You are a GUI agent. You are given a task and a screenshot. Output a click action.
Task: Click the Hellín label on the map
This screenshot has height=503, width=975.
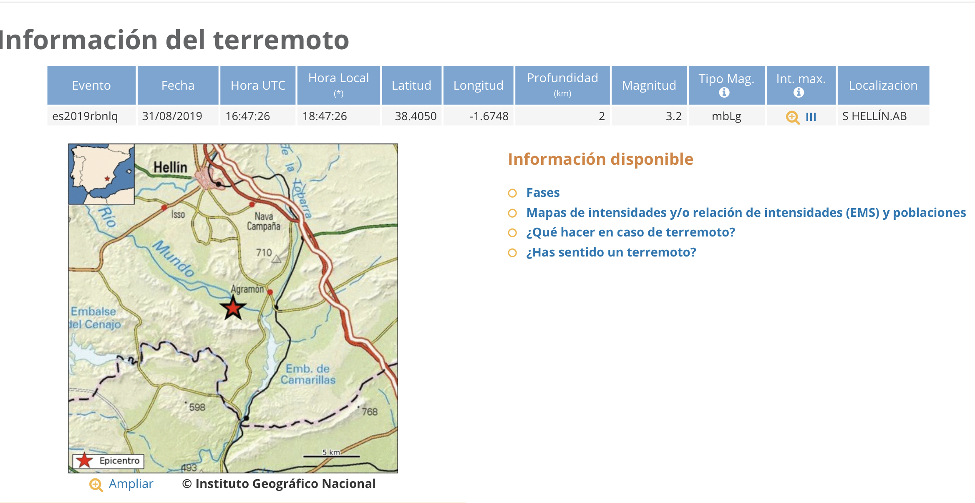[x=170, y=168]
